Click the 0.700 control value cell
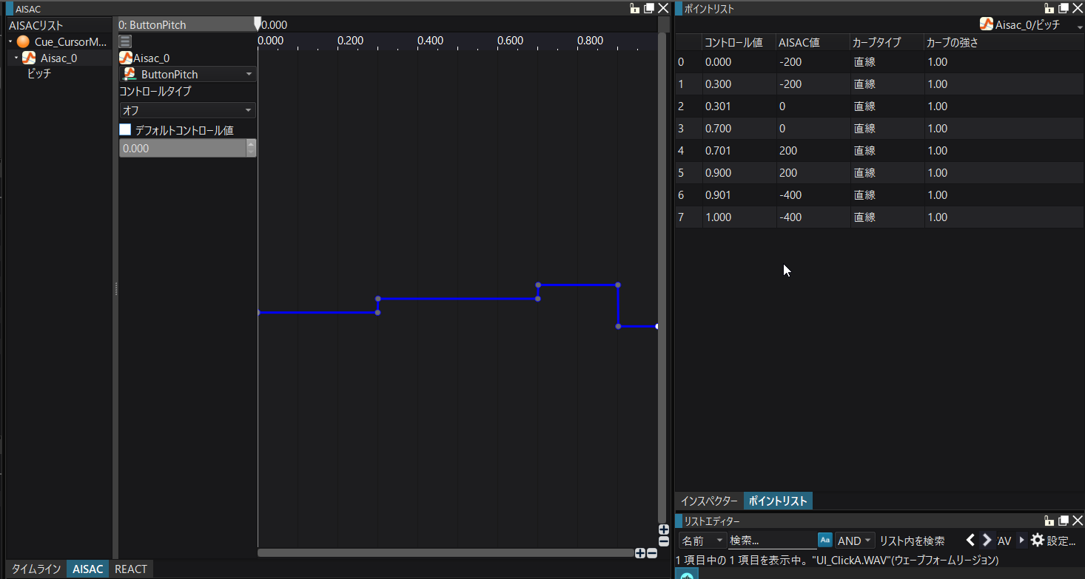The height and width of the screenshot is (579, 1085). [739, 129]
